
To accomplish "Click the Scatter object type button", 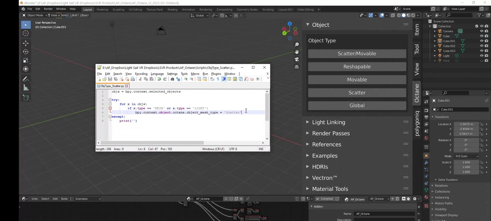I will pos(357,93).
